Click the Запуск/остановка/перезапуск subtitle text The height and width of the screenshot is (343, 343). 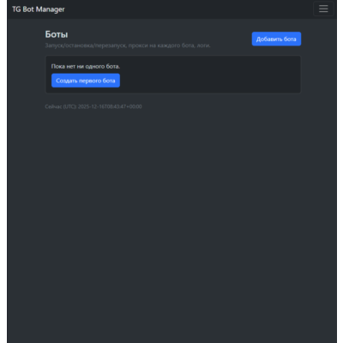coord(128,45)
